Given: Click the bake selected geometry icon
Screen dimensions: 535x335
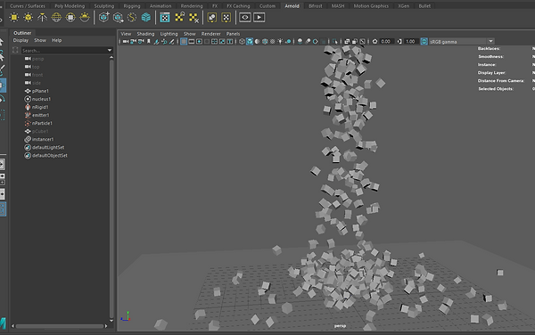Looking at the screenshot, I should click(x=212, y=18).
